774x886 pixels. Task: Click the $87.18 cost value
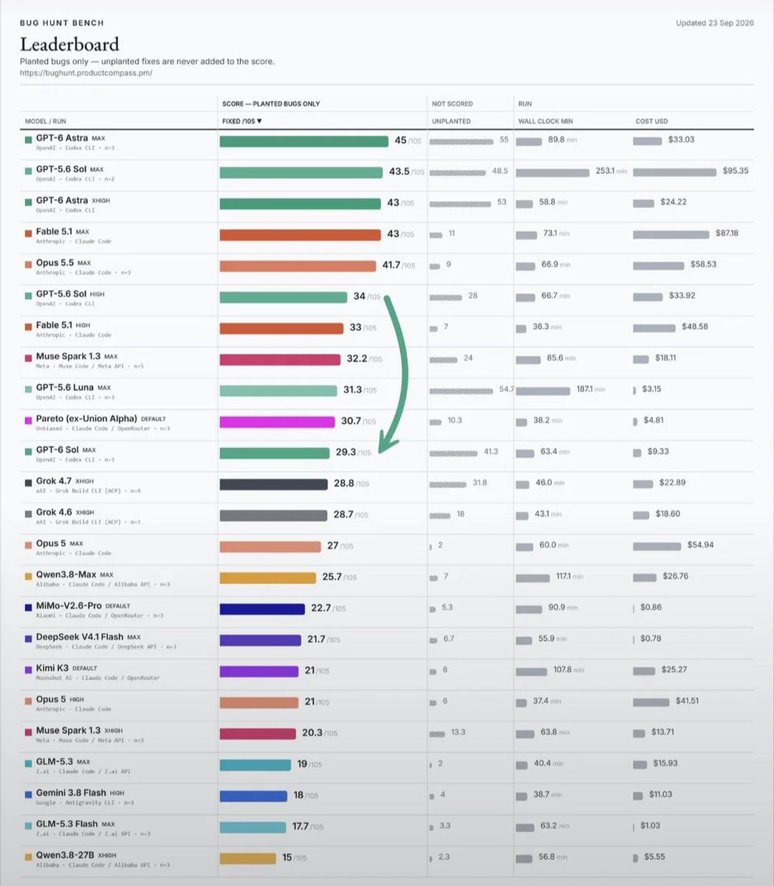(x=727, y=233)
